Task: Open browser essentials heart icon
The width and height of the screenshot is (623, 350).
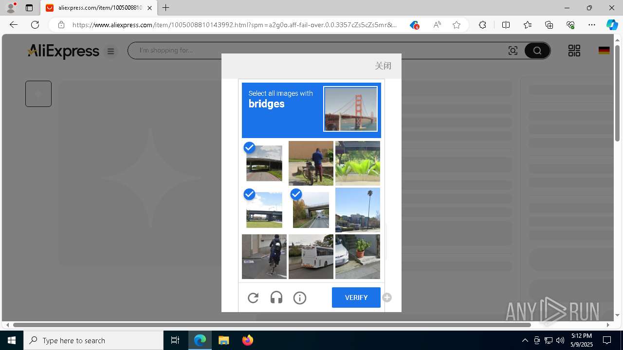Action: [570, 25]
